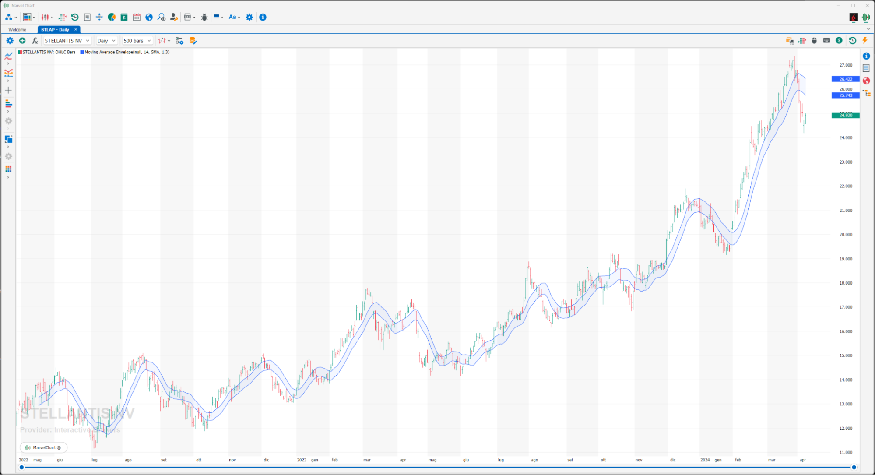Open the pie chart portfolio icon

(112, 17)
